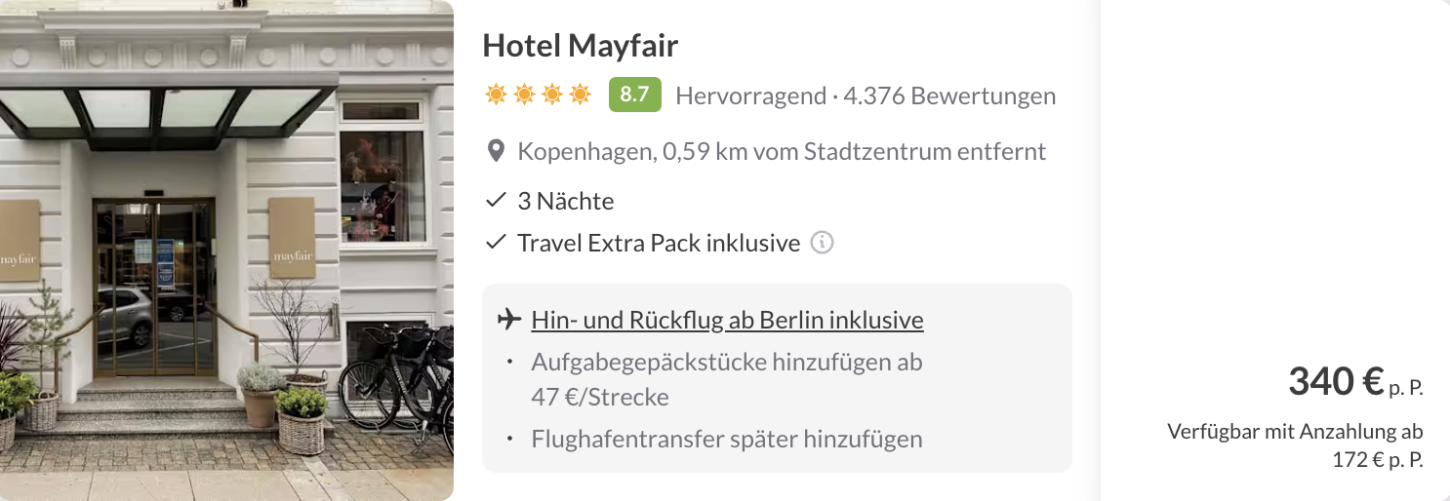Click the Travel Extra Pack inklusive text
Viewport: 1450px width, 501px height.
[x=659, y=243]
